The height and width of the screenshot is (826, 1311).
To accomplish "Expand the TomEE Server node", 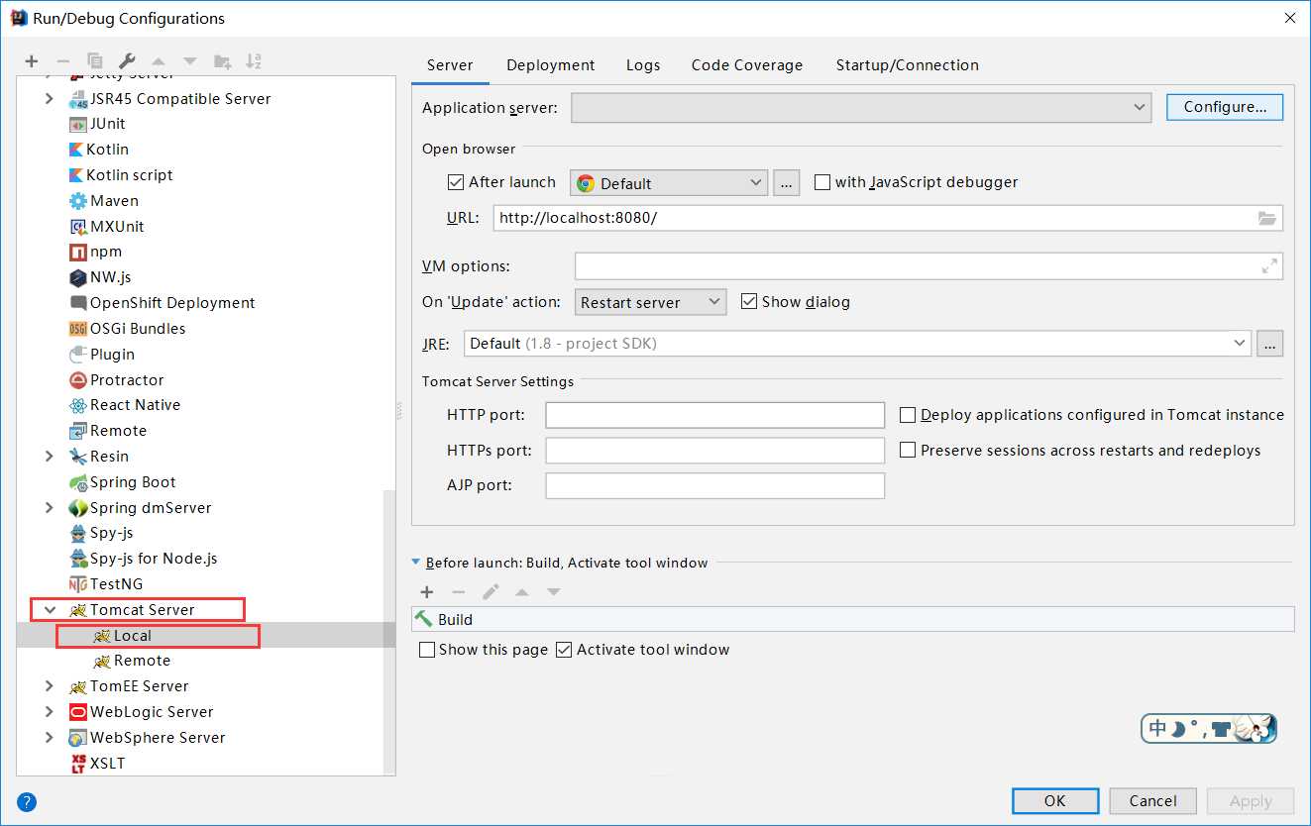I will [50, 686].
